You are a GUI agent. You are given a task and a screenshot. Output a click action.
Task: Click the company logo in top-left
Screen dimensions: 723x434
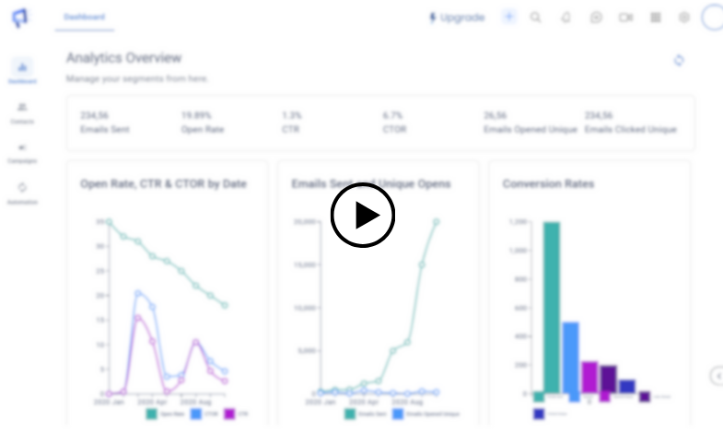[x=20, y=18]
